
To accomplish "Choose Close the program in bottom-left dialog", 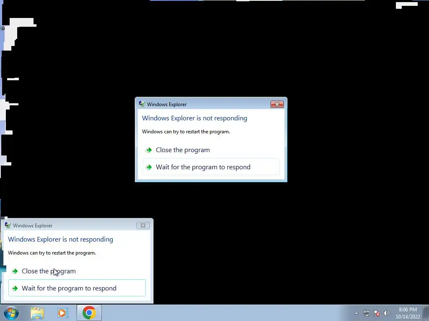I will [77, 271].
